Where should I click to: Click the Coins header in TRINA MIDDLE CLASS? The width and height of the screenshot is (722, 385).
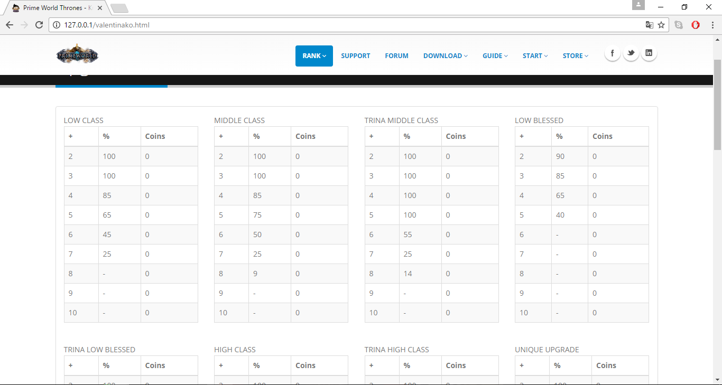click(470, 136)
